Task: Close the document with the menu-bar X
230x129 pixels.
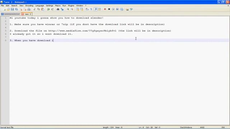Action: coord(228,6)
